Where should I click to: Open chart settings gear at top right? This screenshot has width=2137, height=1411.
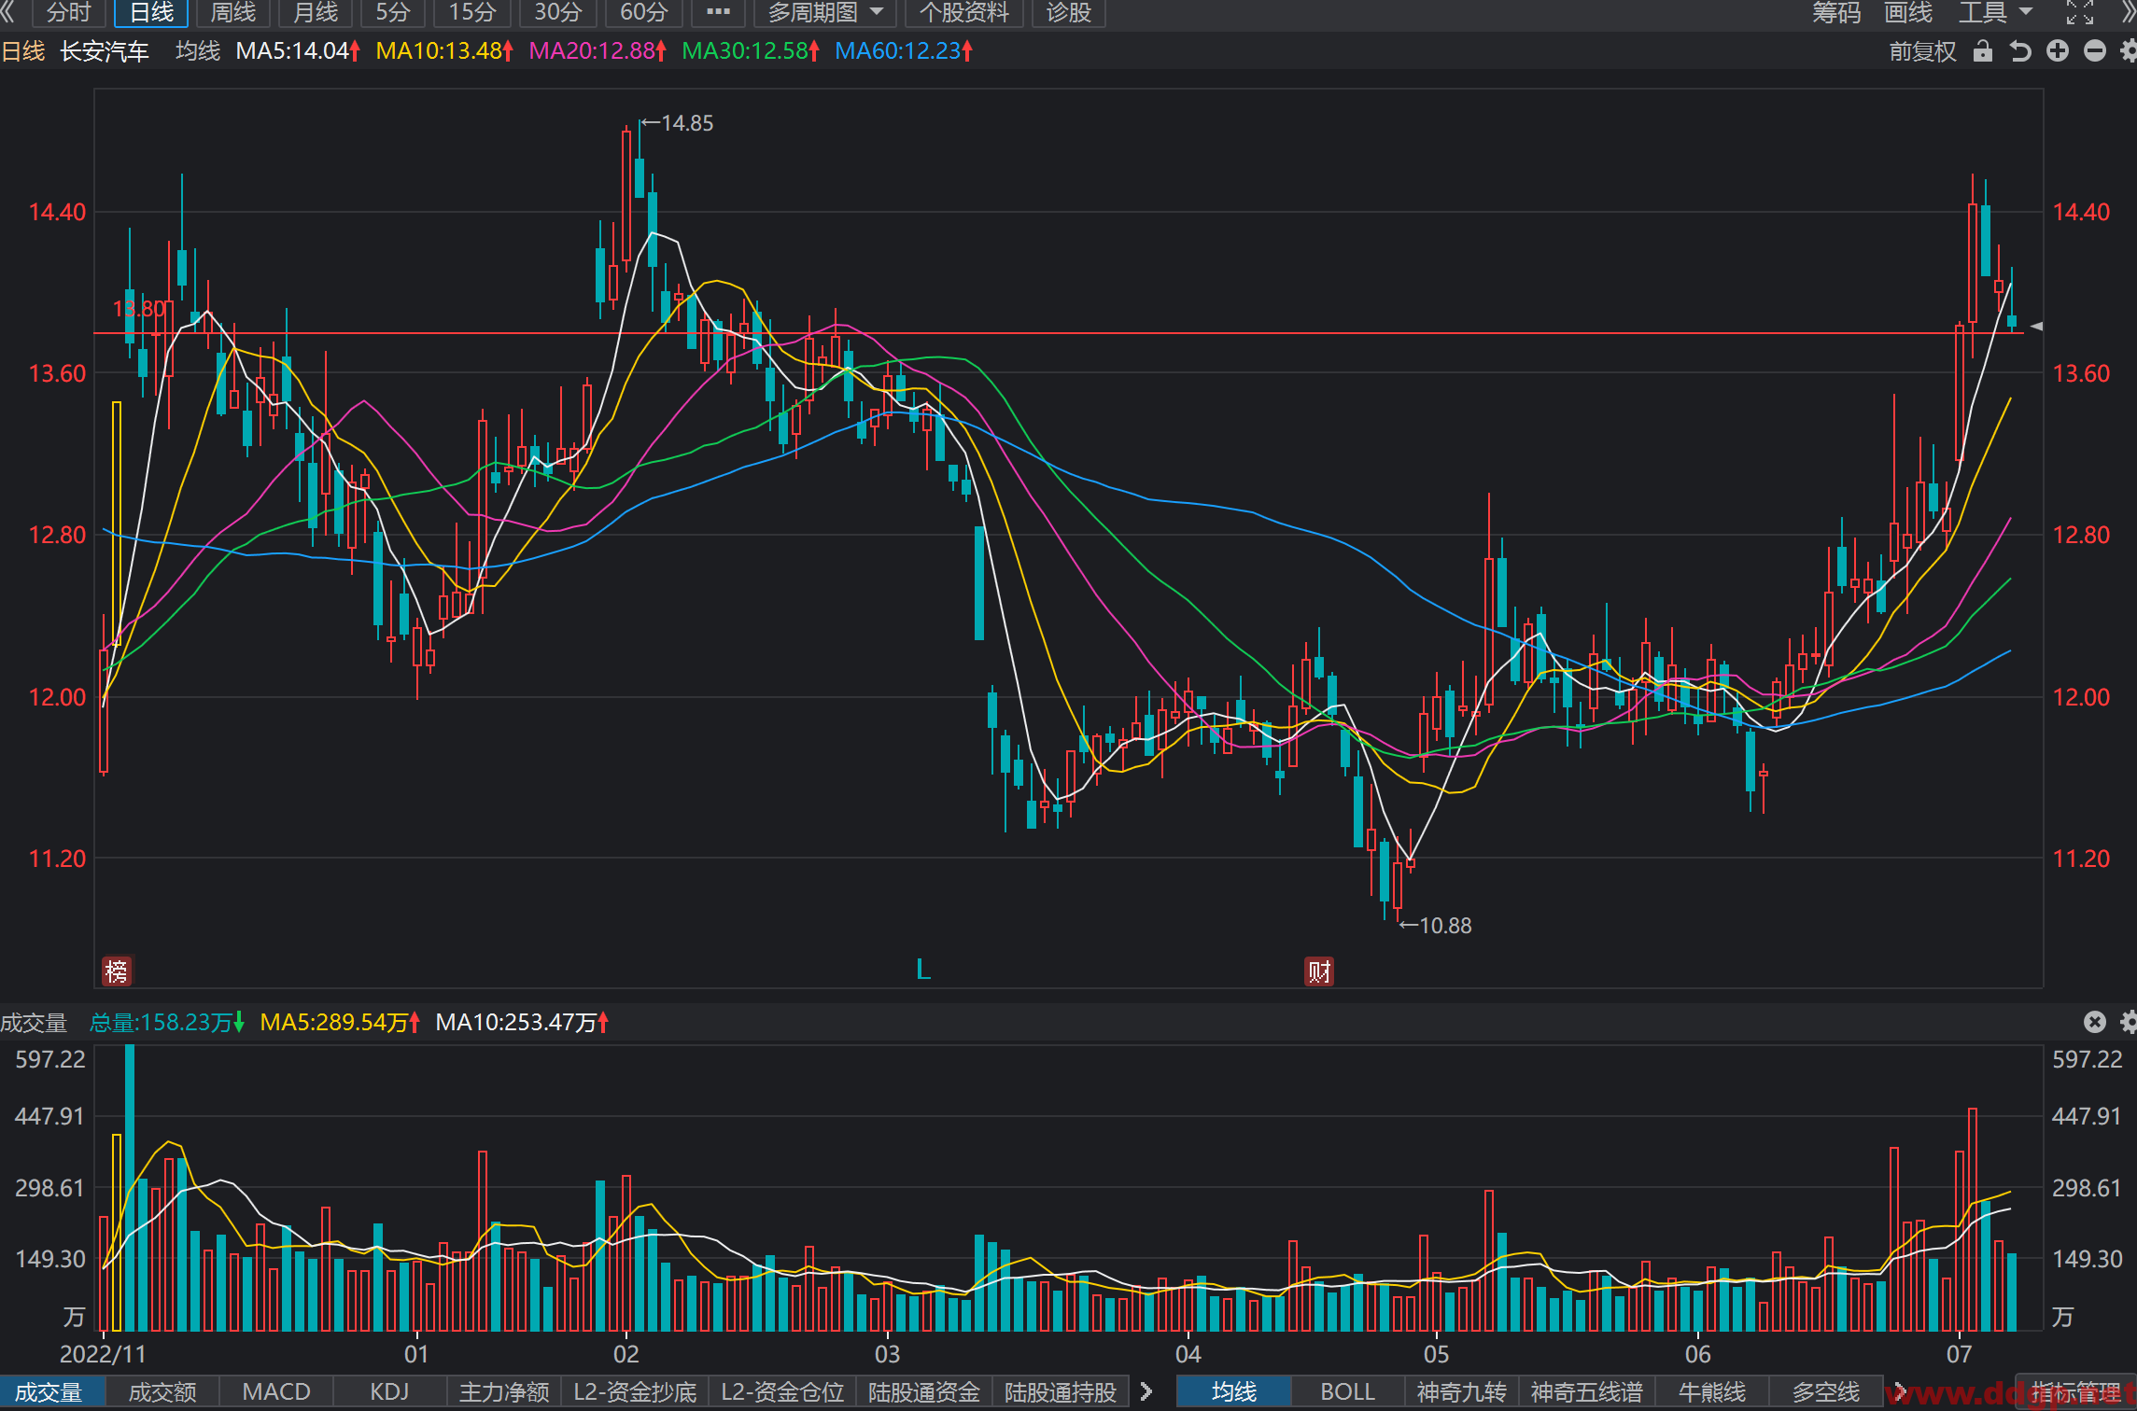pyautogui.click(x=2129, y=51)
